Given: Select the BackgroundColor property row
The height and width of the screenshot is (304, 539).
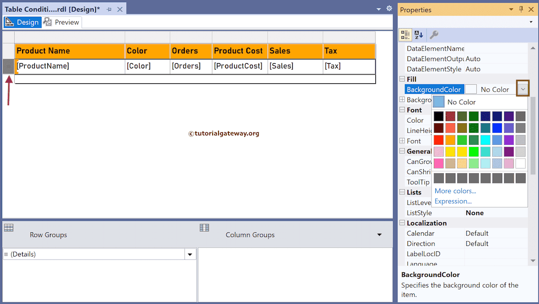Looking at the screenshot, I should (x=466, y=90).
